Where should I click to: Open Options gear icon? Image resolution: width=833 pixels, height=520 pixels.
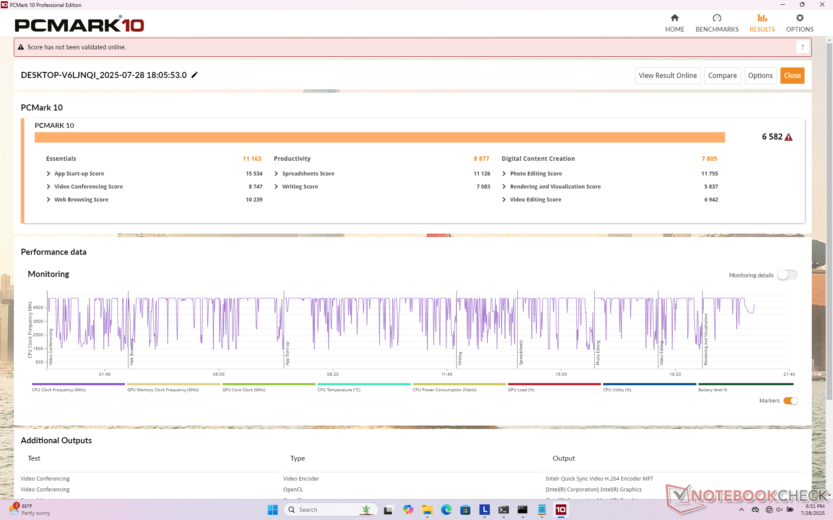(x=800, y=18)
